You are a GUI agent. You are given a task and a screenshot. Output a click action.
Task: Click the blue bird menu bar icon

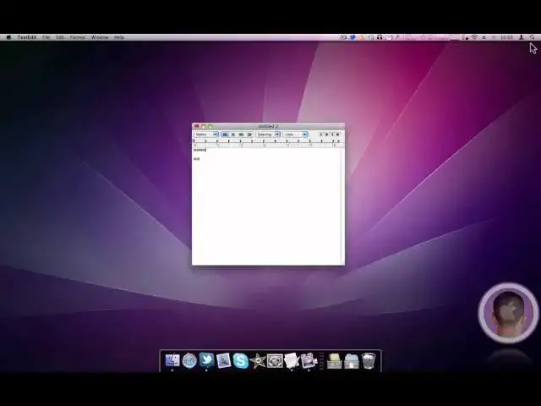352,37
